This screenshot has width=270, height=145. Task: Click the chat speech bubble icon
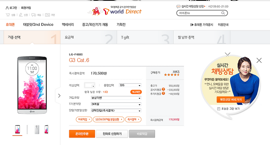pos(178,6)
